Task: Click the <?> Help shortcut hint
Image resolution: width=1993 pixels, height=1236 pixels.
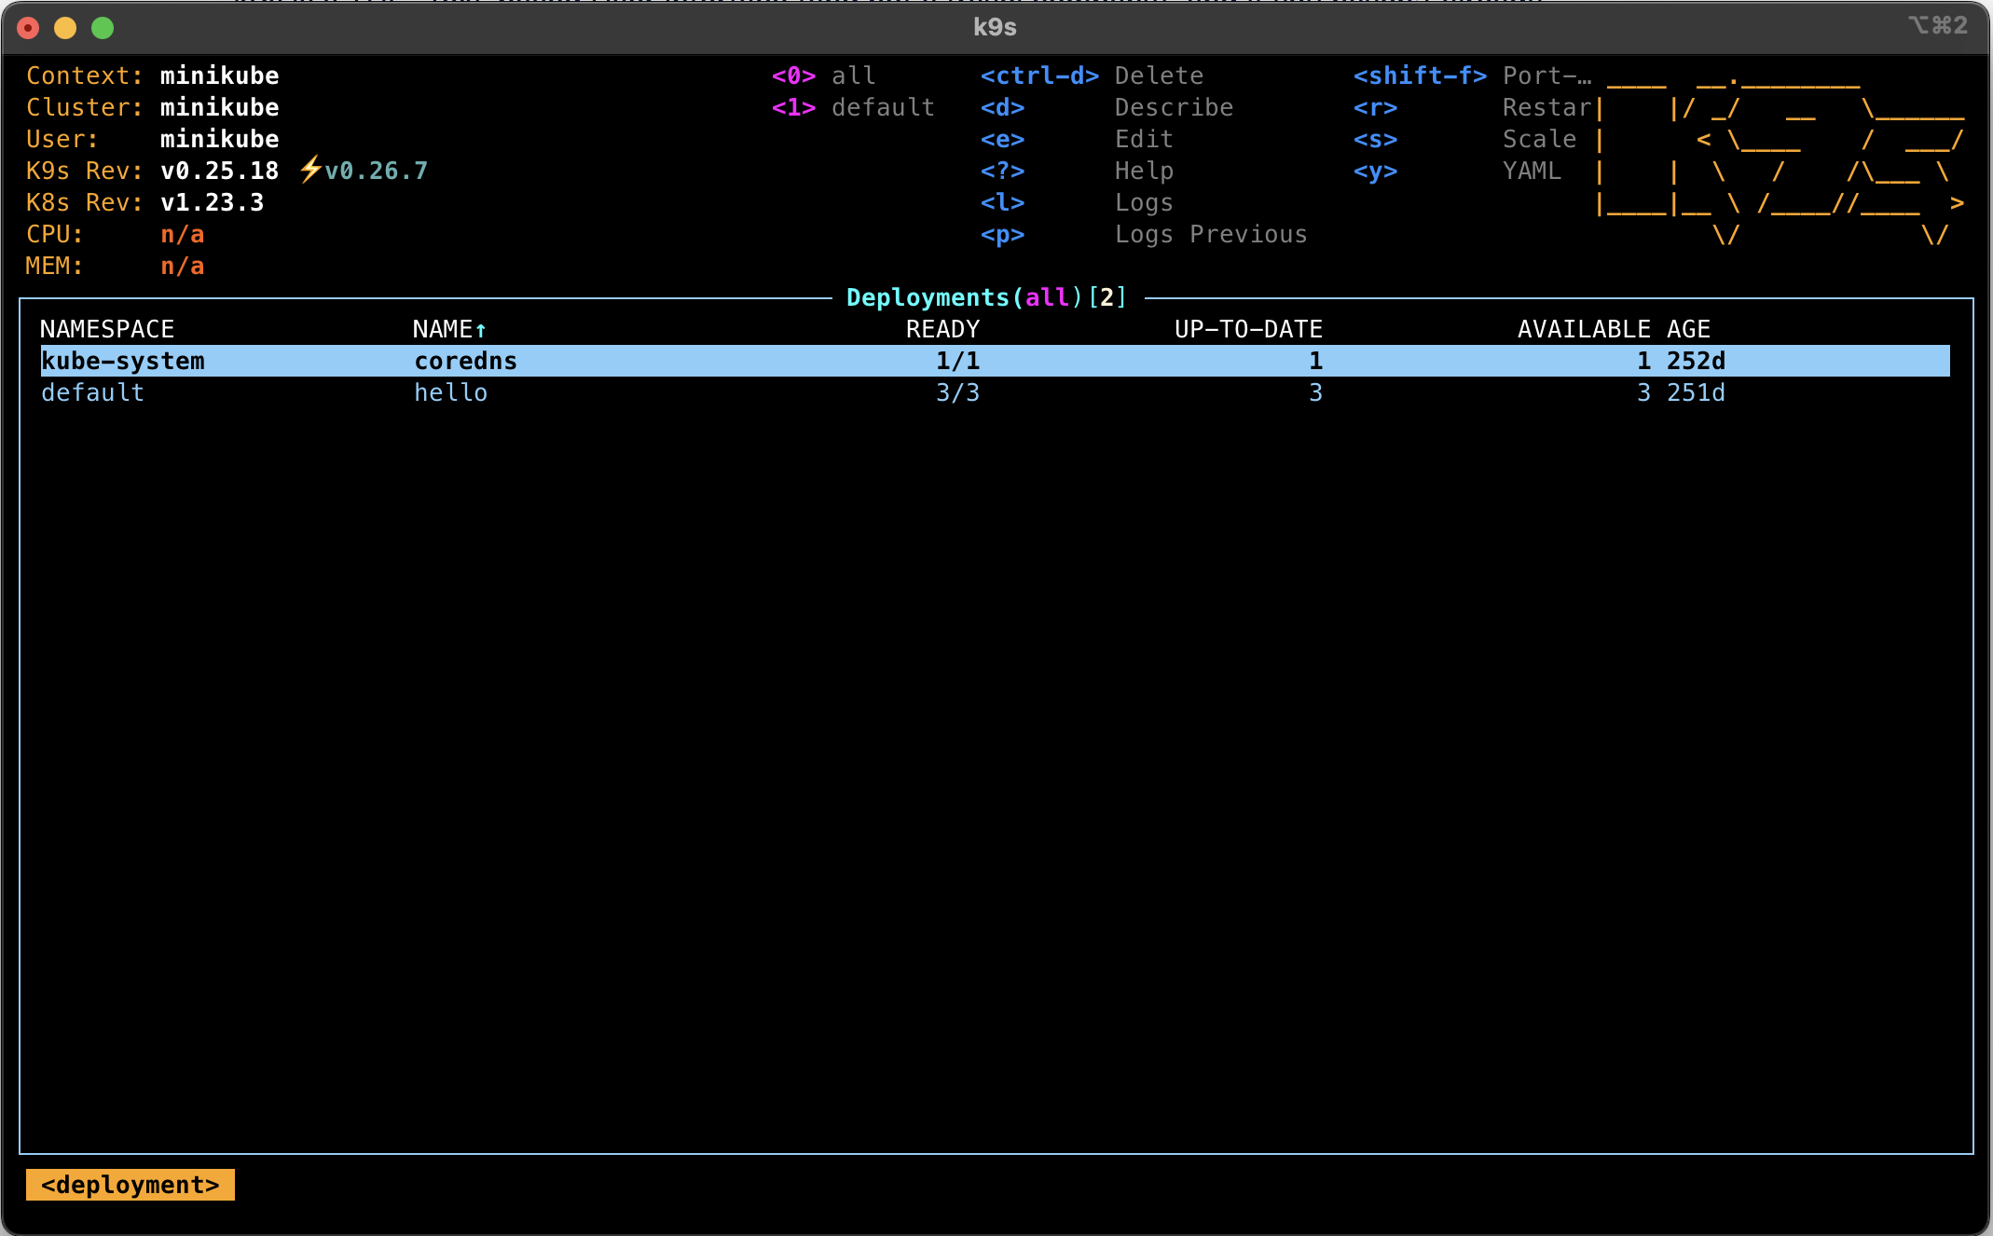Action: pyautogui.click(x=1077, y=171)
